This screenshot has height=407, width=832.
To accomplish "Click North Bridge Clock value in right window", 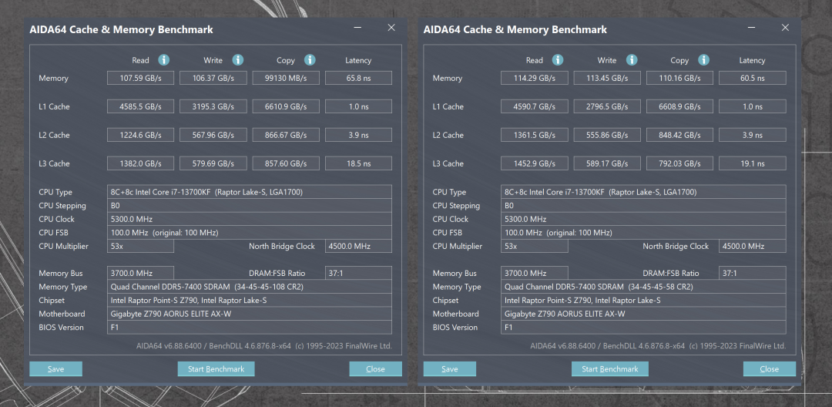I will click(x=752, y=246).
